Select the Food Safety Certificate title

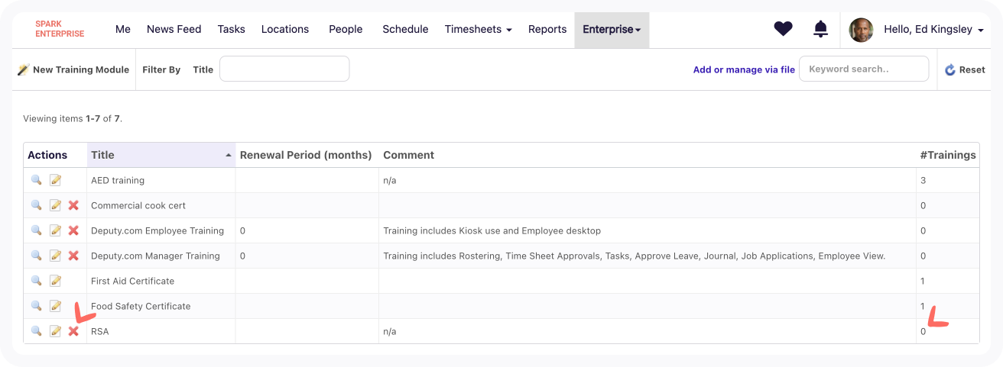point(141,306)
